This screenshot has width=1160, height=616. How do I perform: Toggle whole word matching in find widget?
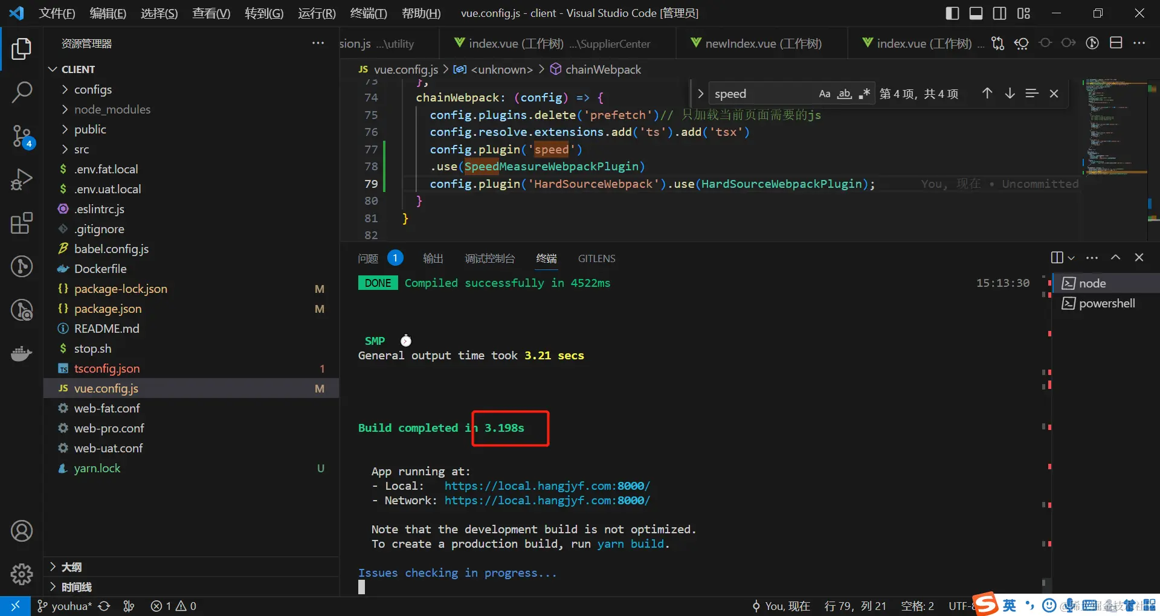pos(845,94)
